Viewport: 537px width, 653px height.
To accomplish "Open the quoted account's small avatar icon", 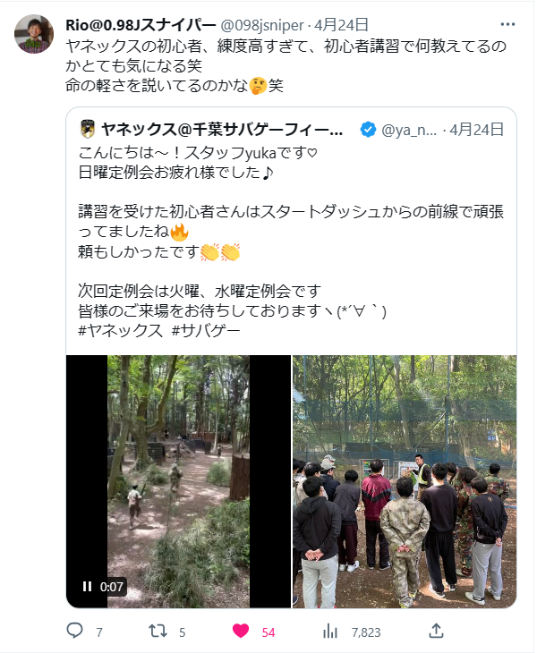I will [x=88, y=131].
